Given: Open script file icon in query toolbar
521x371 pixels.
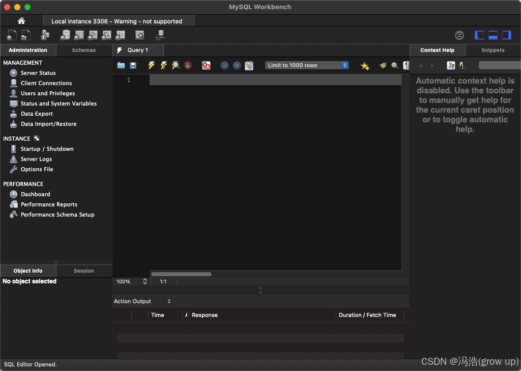Looking at the screenshot, I should click(121, 65).
